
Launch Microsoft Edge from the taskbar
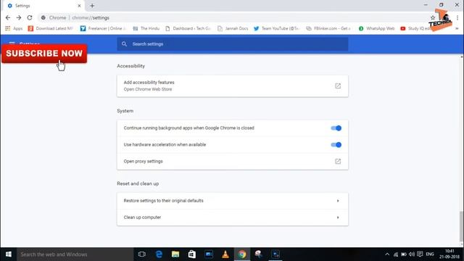pyautogui.click(x=159, y=254)
